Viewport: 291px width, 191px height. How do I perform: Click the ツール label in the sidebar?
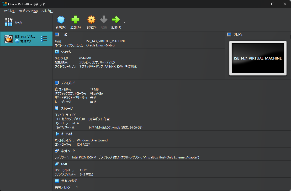[x=19, y=23]
